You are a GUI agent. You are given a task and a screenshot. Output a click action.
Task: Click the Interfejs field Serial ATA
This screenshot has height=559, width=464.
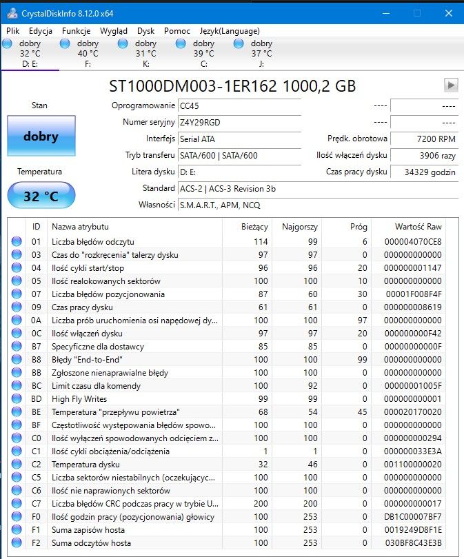(x=240, y=139)
